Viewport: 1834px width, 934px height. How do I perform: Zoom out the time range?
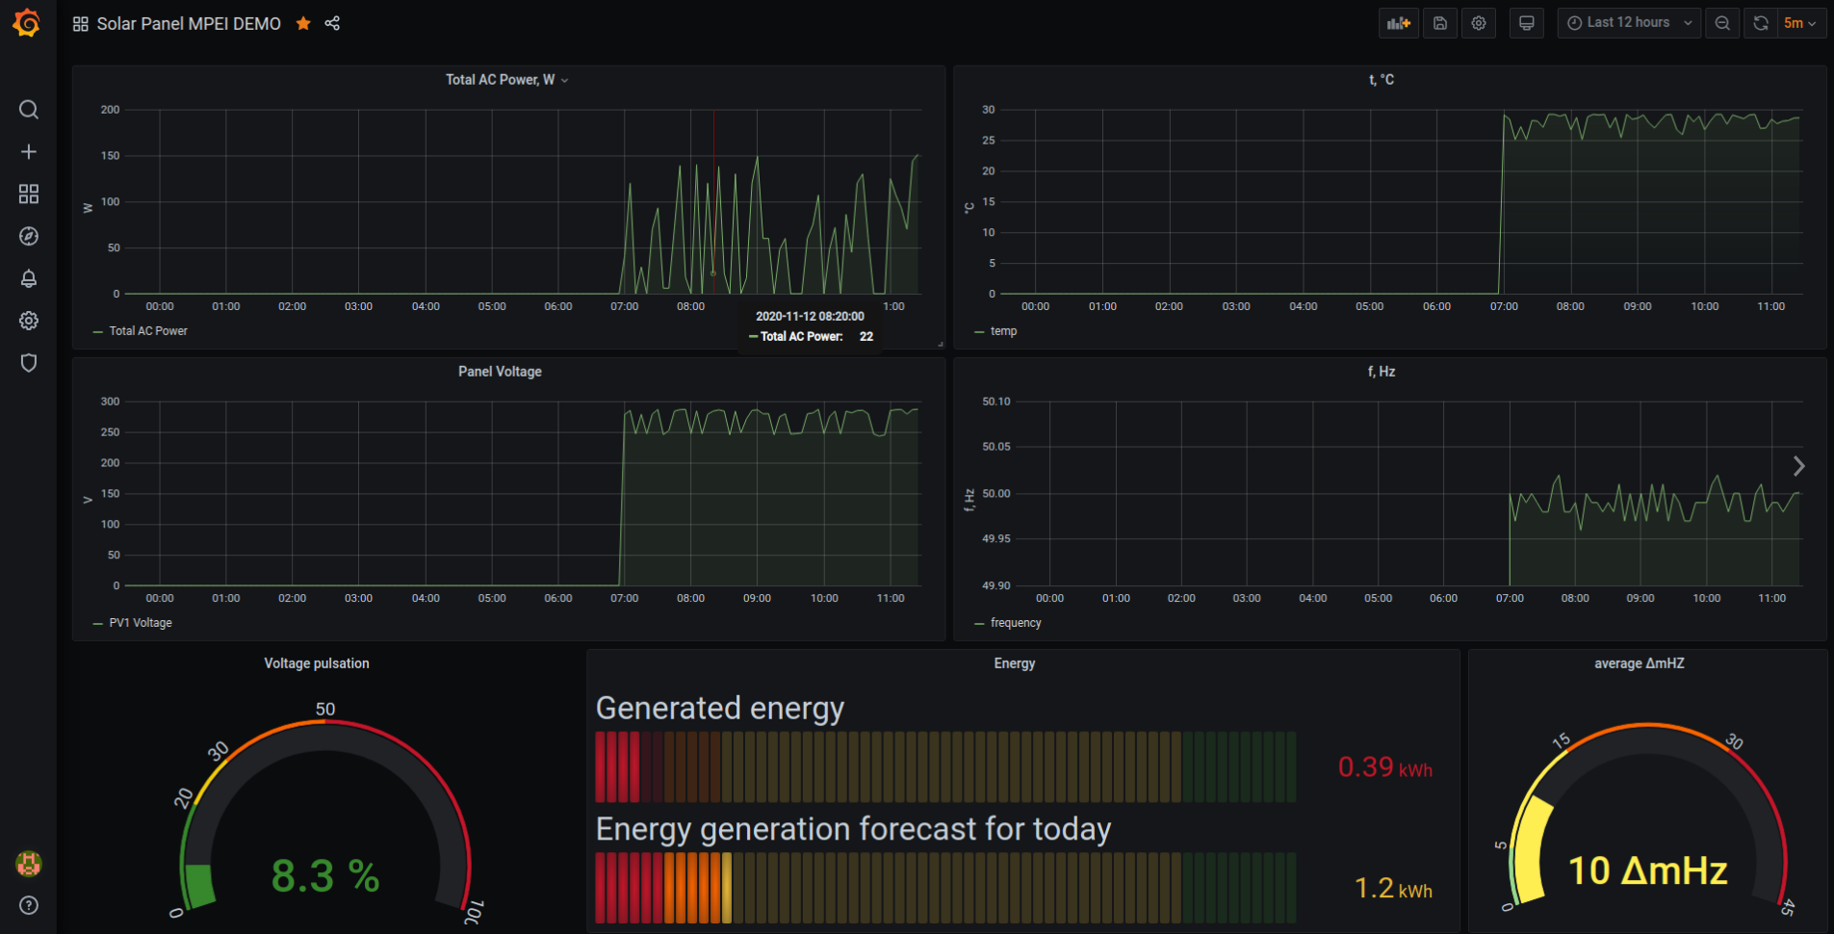[x=1722, y=23]
